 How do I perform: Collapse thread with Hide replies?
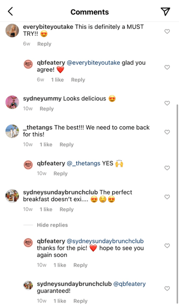click(x=52, y=225)
